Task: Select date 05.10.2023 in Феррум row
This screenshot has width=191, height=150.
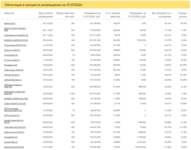Action: pyautogui.click(x=48, y=23)
